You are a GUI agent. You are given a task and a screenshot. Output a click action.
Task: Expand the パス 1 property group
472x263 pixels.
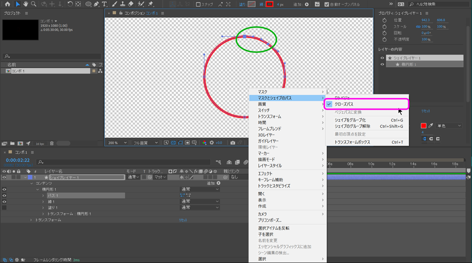pyautogui.click(x=43, y=196)
